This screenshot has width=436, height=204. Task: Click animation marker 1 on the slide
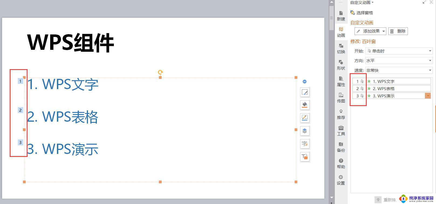pos(20,81)
